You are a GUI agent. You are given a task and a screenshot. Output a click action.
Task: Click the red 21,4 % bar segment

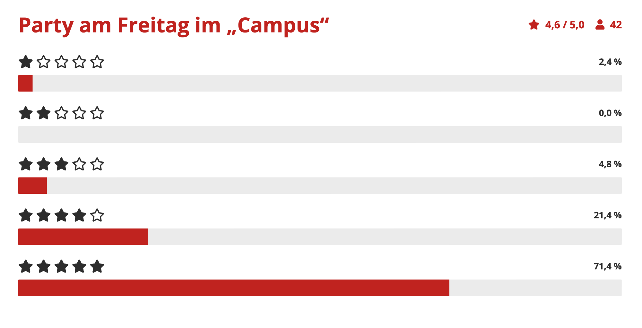tap(83, 237)
